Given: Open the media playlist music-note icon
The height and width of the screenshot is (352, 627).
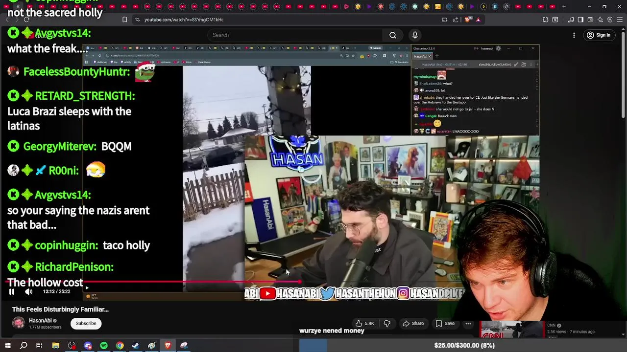Looking at the screenshot, I should 571,20.
